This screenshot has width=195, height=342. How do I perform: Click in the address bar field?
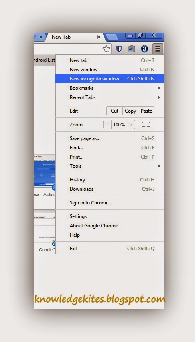[68, 49]
